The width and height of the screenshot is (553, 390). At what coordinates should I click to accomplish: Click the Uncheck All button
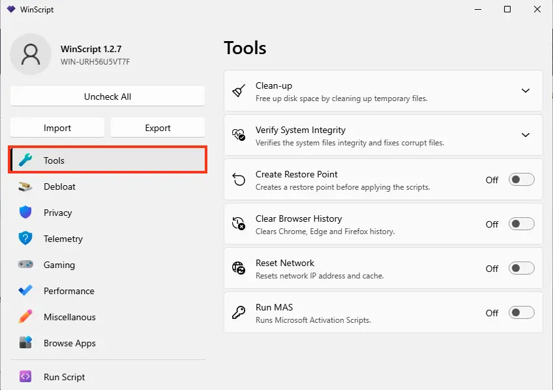108,97
